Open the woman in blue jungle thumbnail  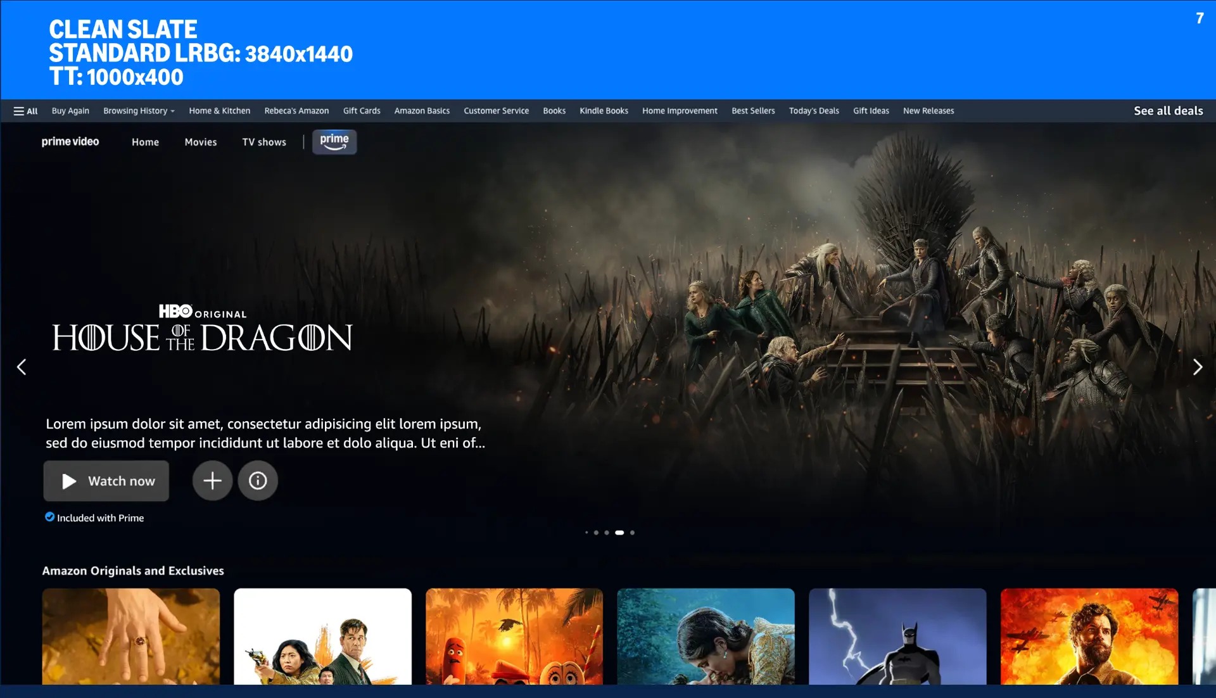click(706, 637)
